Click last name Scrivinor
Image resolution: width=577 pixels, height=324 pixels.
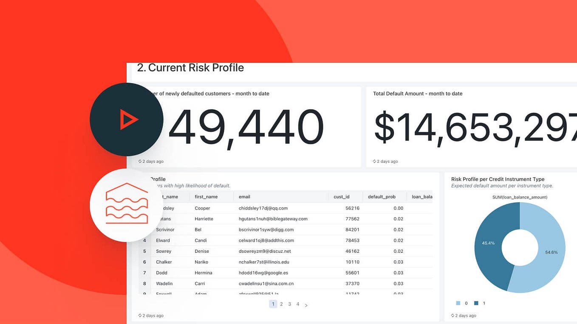[x=165, y=229]
